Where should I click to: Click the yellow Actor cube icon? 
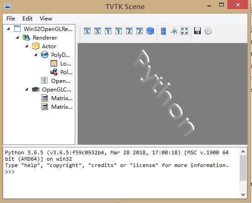[36, 46]
